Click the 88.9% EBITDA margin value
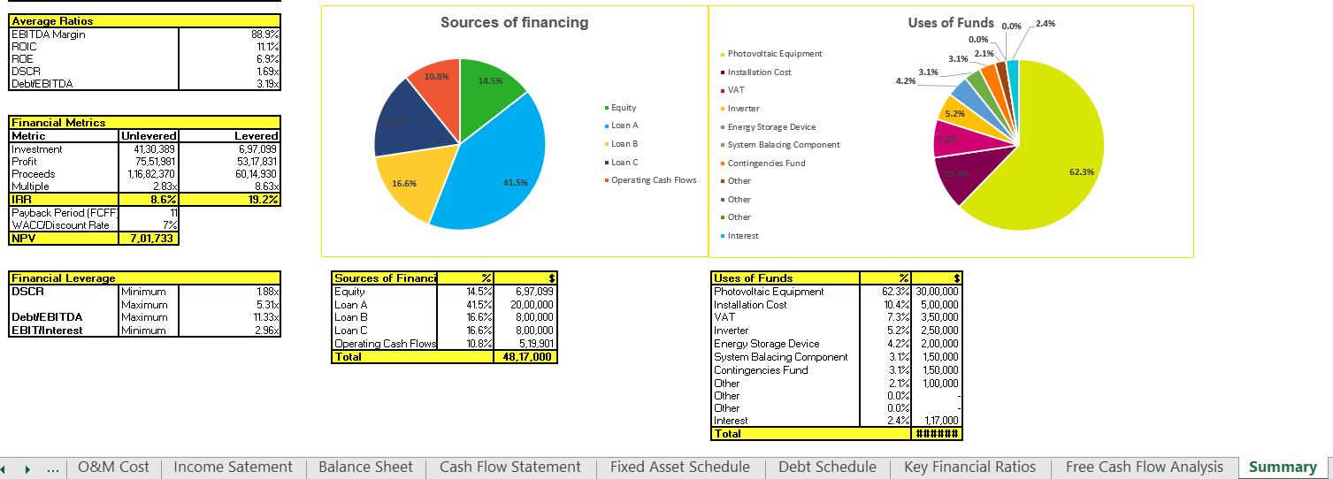1333x479 pixels. 230,34
